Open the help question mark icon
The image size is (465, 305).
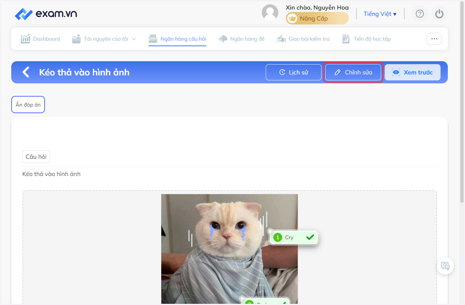420,14
